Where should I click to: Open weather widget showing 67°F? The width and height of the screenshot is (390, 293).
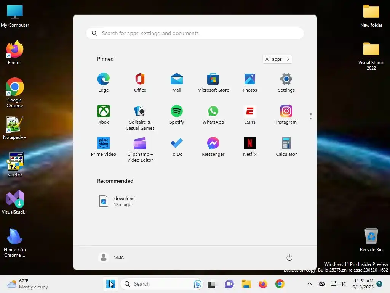27,284
